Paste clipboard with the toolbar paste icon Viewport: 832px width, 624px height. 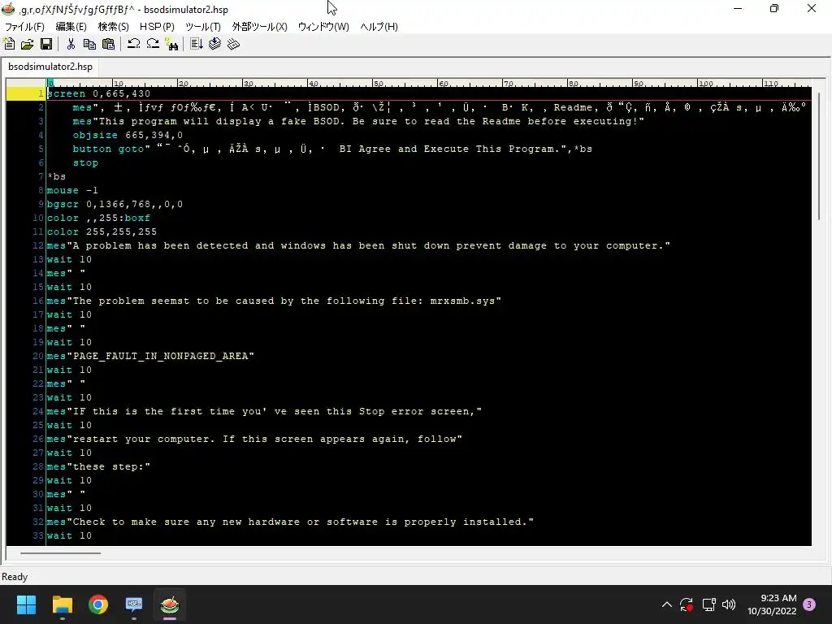tap(109, 44)
